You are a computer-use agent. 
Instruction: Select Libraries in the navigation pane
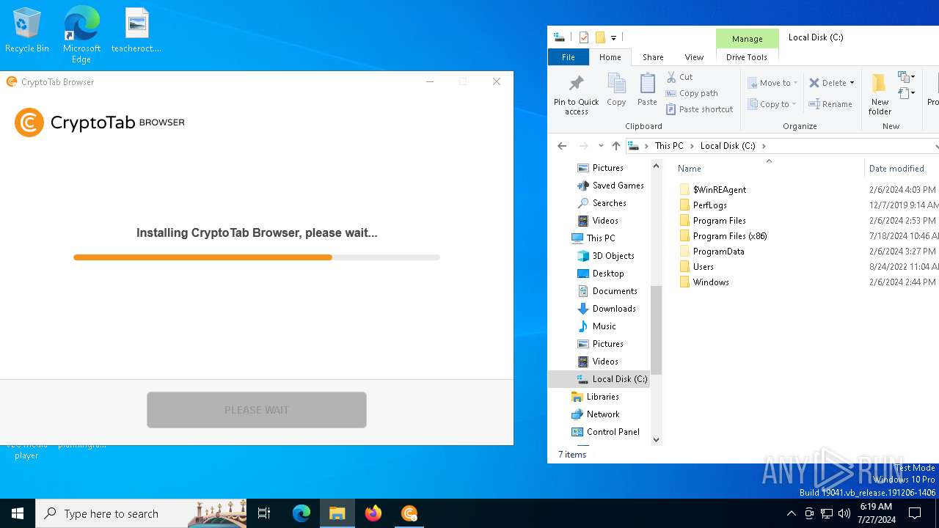point(602,397)
